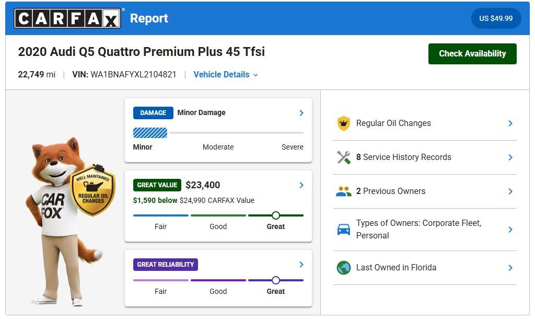Click 8 Service History Records text
Image resolution: width=535 pixels, height=319 pixels.
(x=404, y=157)
